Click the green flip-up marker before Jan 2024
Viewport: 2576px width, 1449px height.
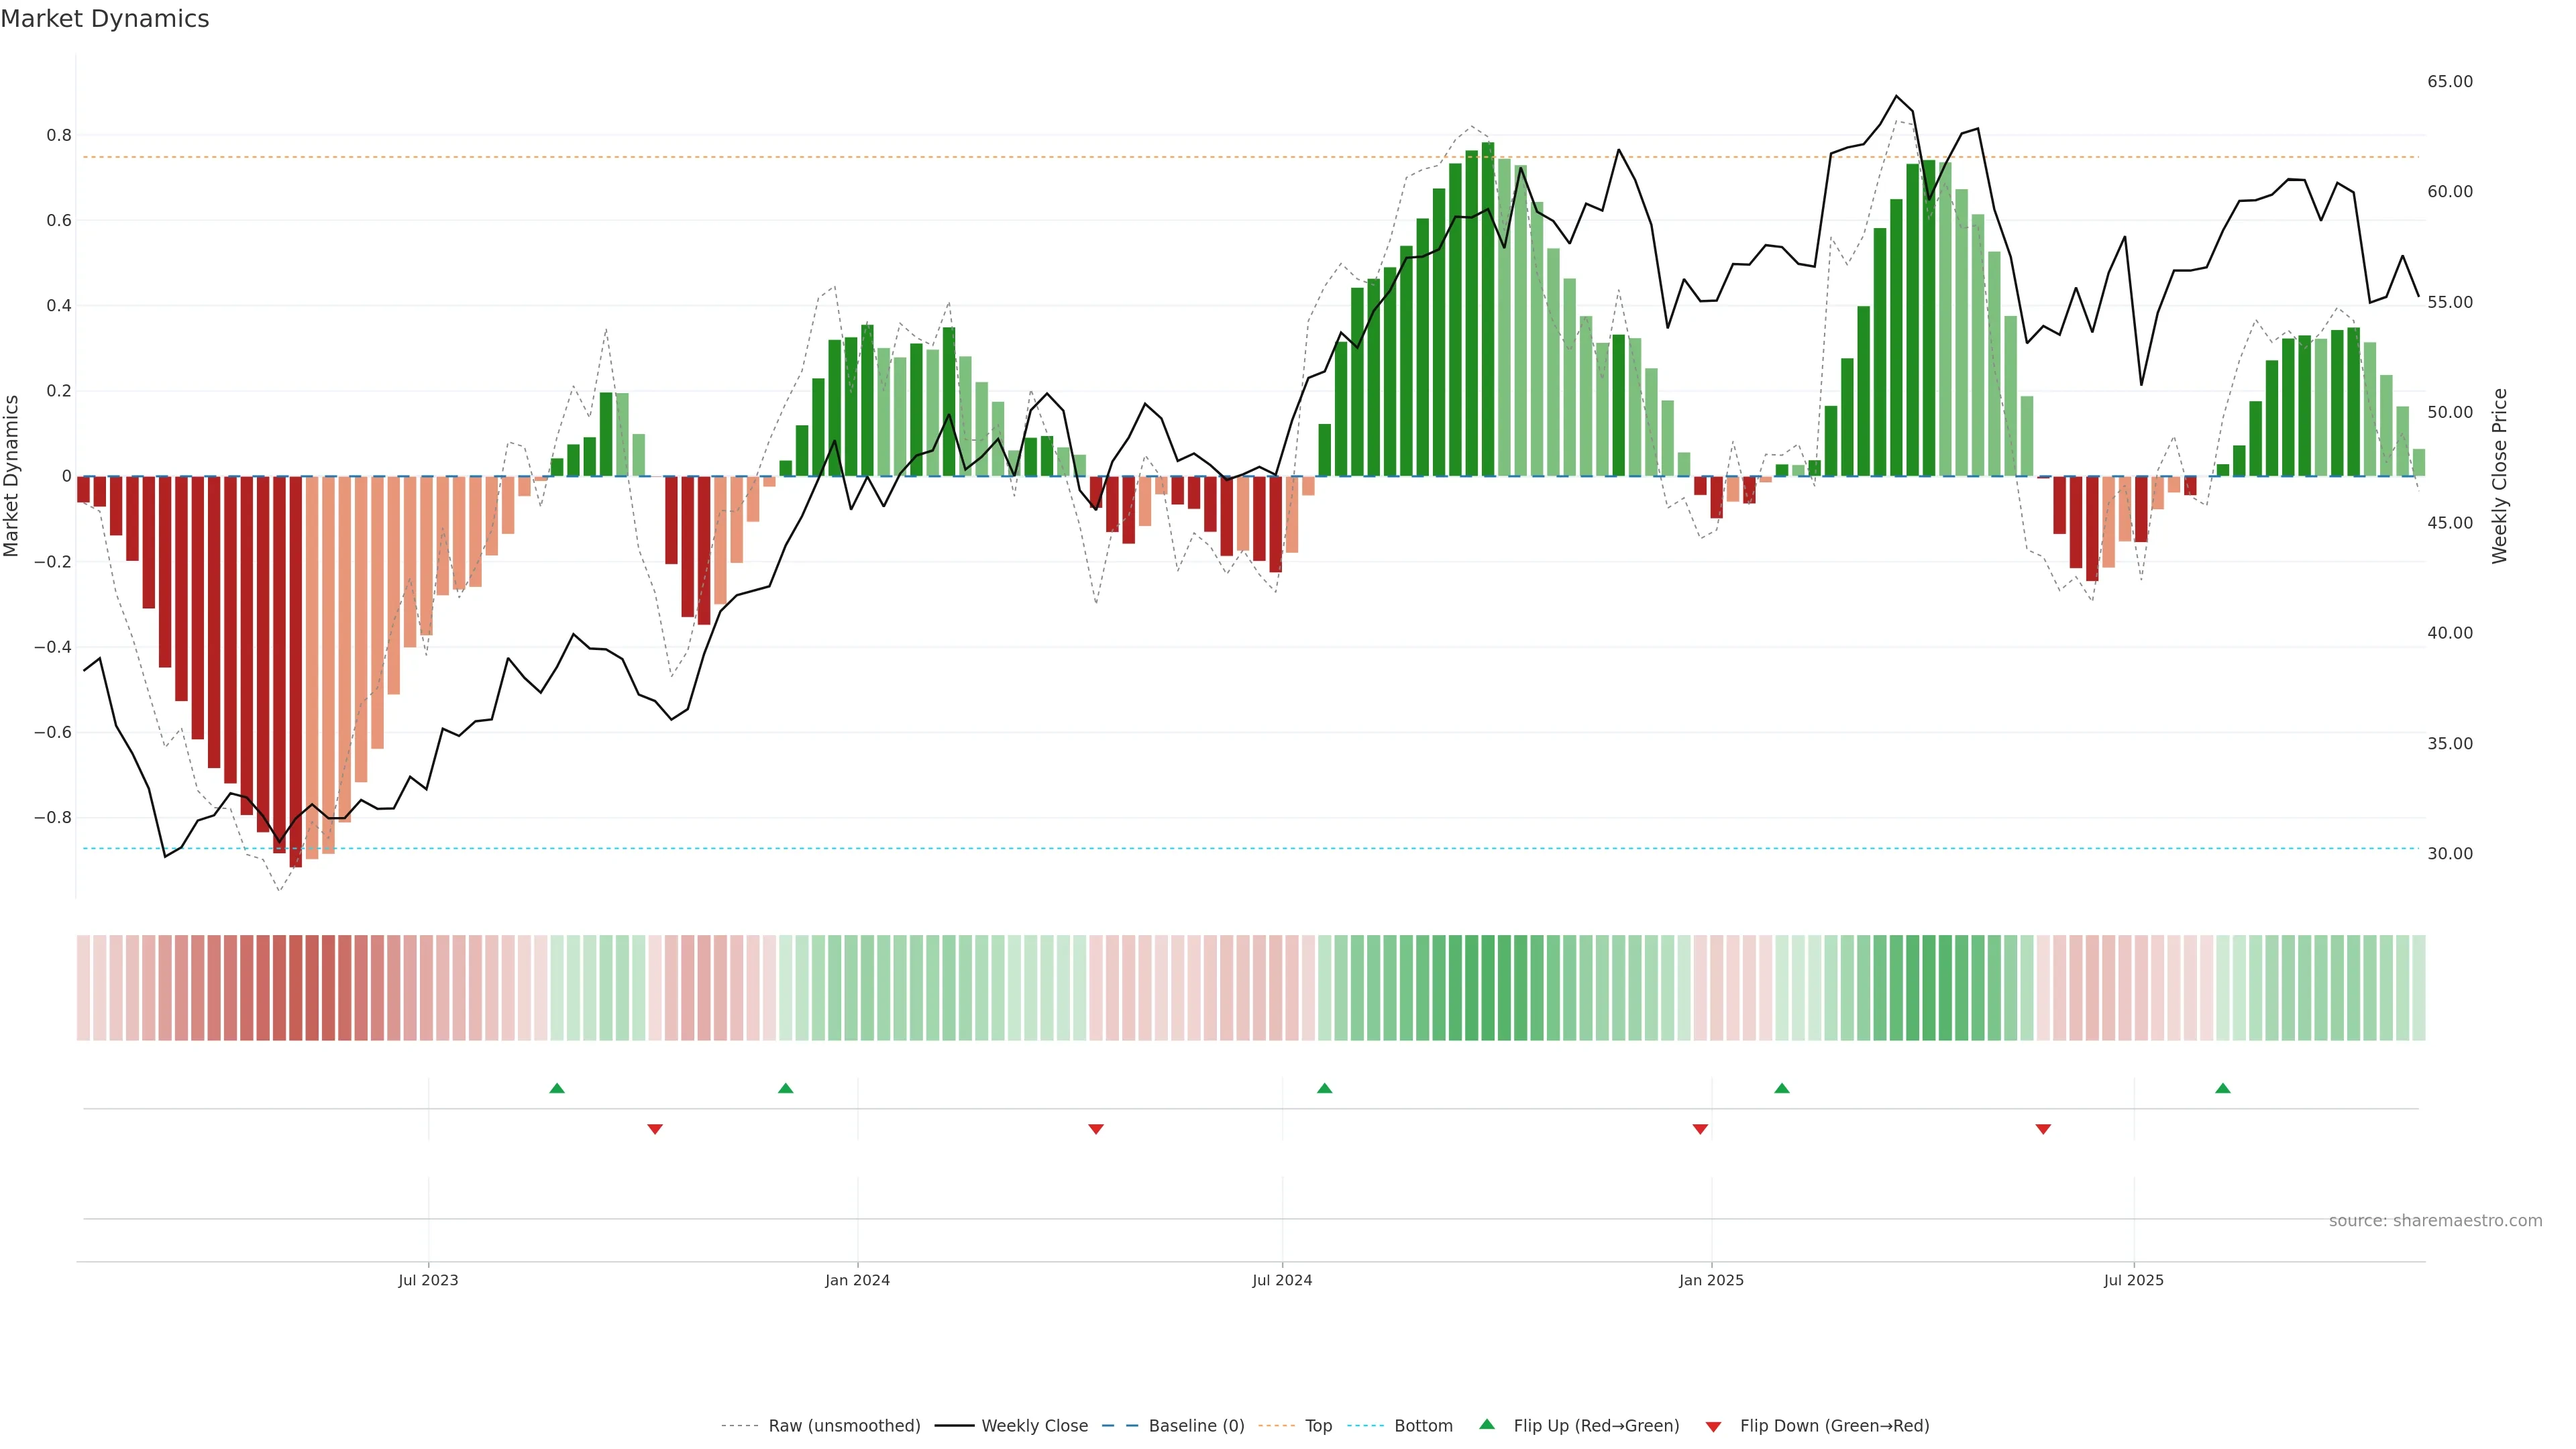[x=785, y=1088]
